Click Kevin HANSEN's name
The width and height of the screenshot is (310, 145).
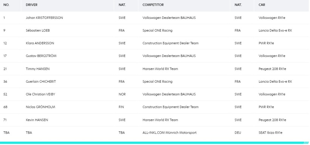coord(37,120)
